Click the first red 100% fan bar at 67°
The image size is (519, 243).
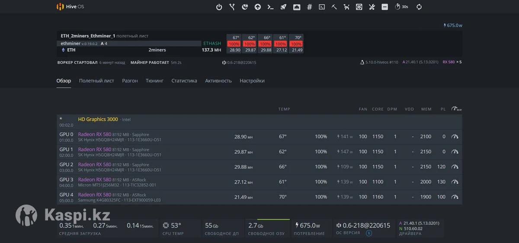click(234, 44)
